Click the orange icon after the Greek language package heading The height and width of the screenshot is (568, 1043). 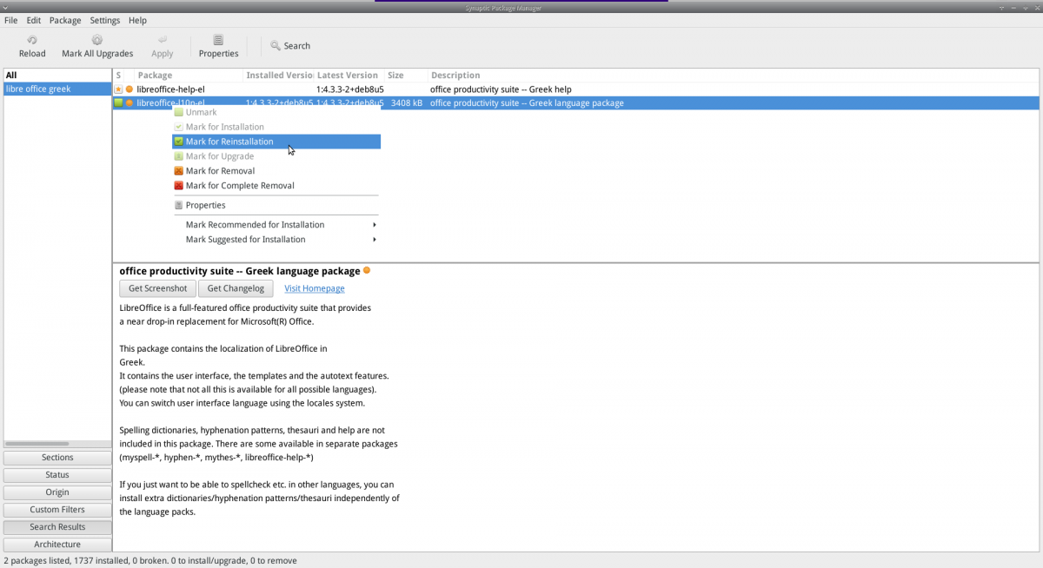[x=367, y=270]
